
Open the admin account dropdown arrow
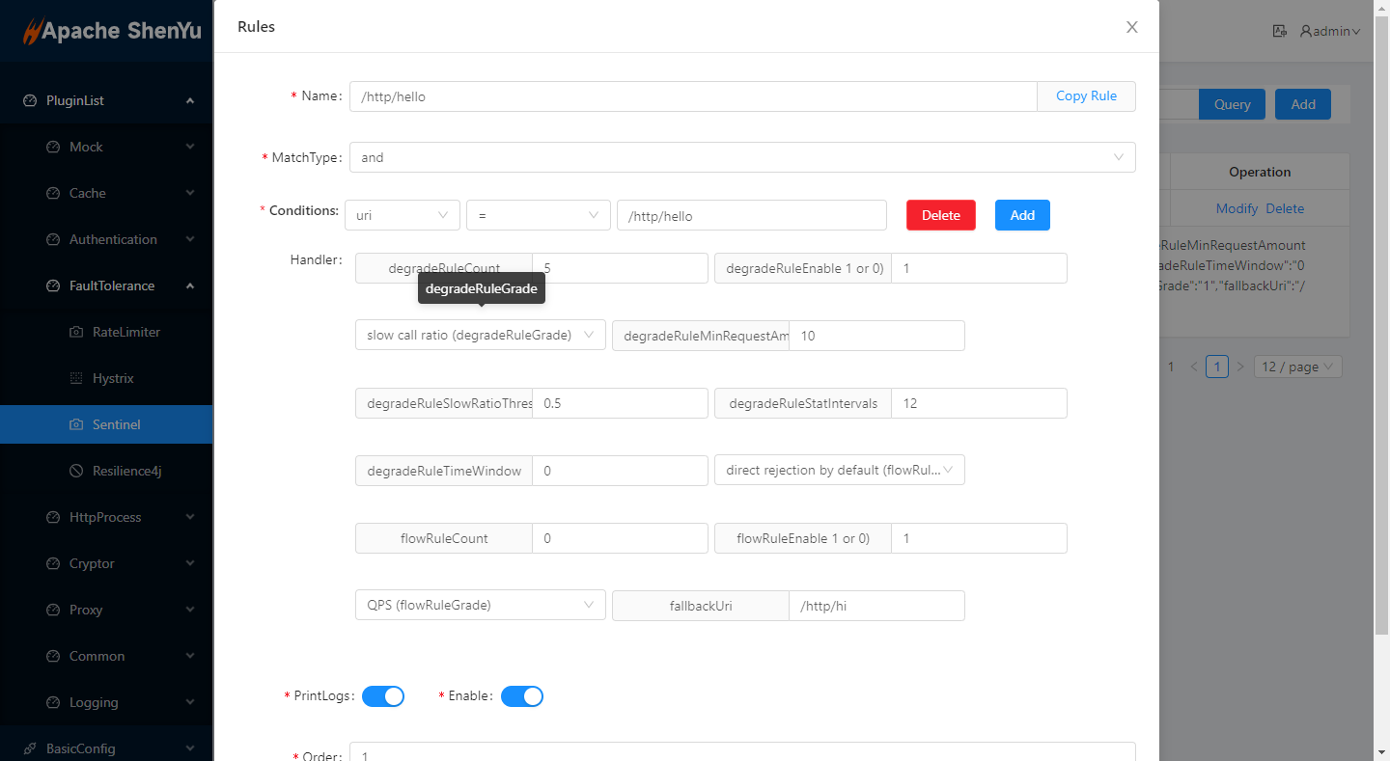point(1356,32)
